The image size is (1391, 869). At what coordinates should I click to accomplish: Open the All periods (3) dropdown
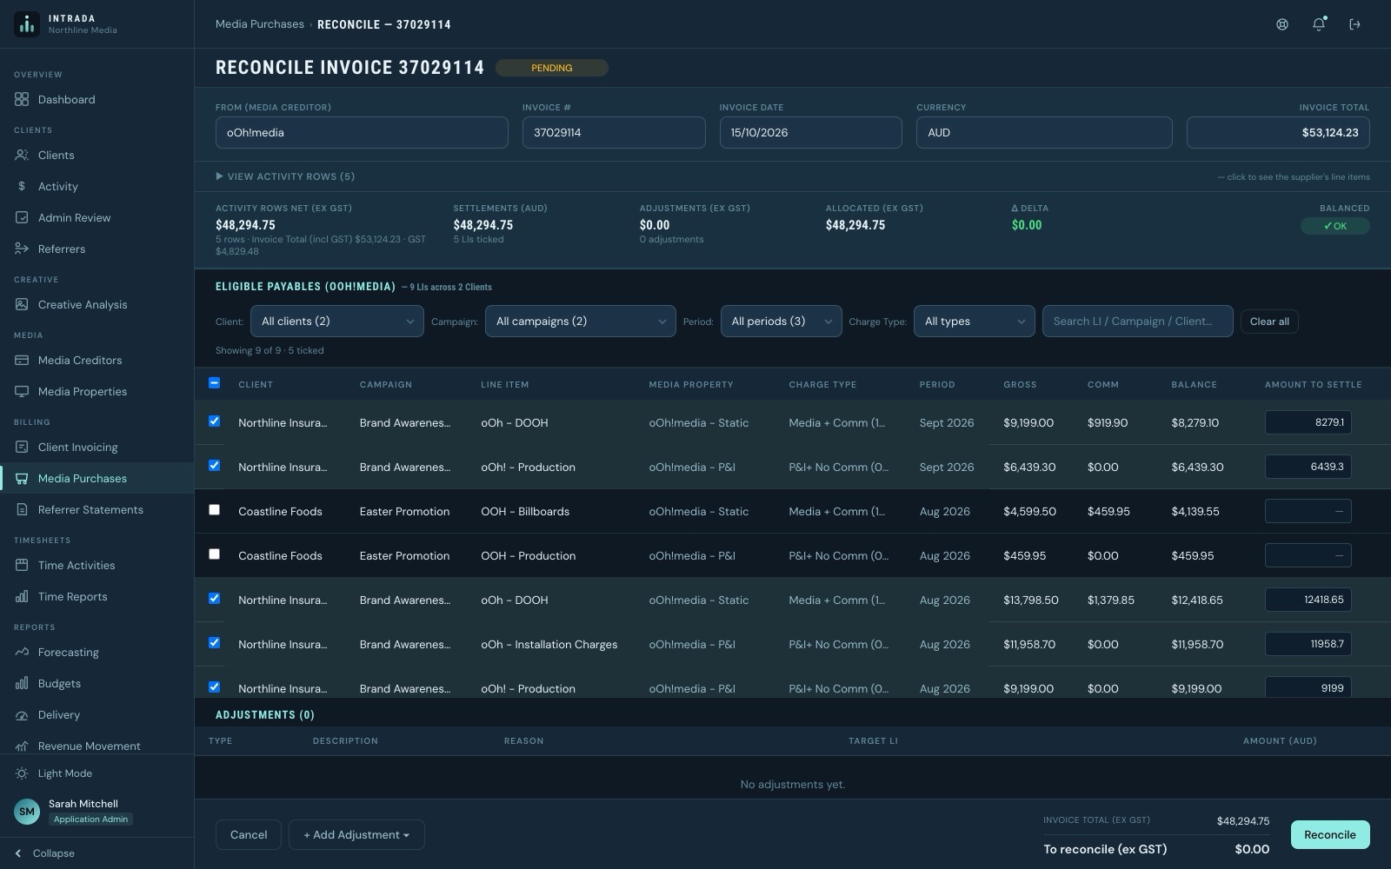[x=782, y=322]
